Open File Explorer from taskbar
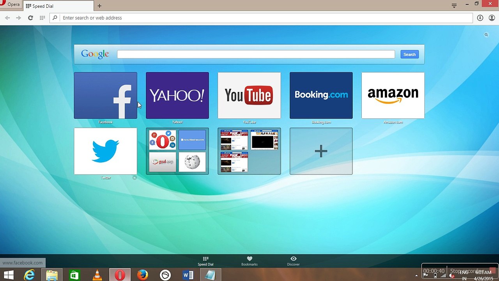This screenshot has width=499, height=281. (52, 275)
